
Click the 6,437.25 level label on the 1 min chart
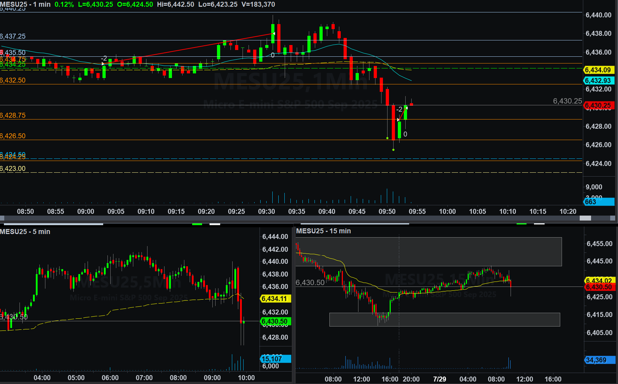point(13,36)
